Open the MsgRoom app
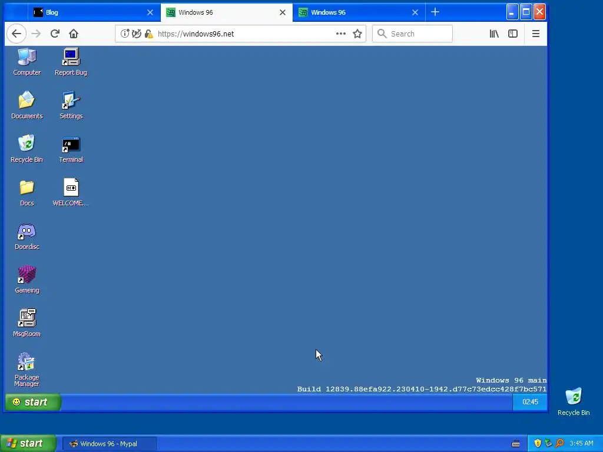 [26, 323]
